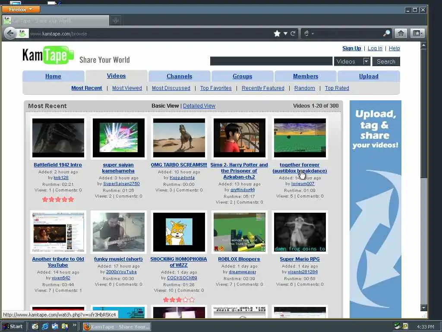Open SHOCKING HOMOPHOBIA of WIZZ title link
The width and height of the screenshot is (442, 332).
pyautogui.click(x=179, y=262)
